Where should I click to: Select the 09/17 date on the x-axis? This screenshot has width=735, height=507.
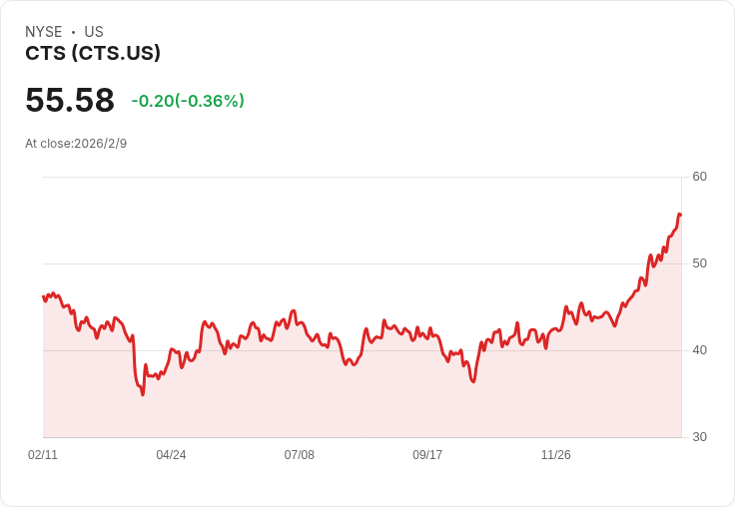click(x=427, y=455)
